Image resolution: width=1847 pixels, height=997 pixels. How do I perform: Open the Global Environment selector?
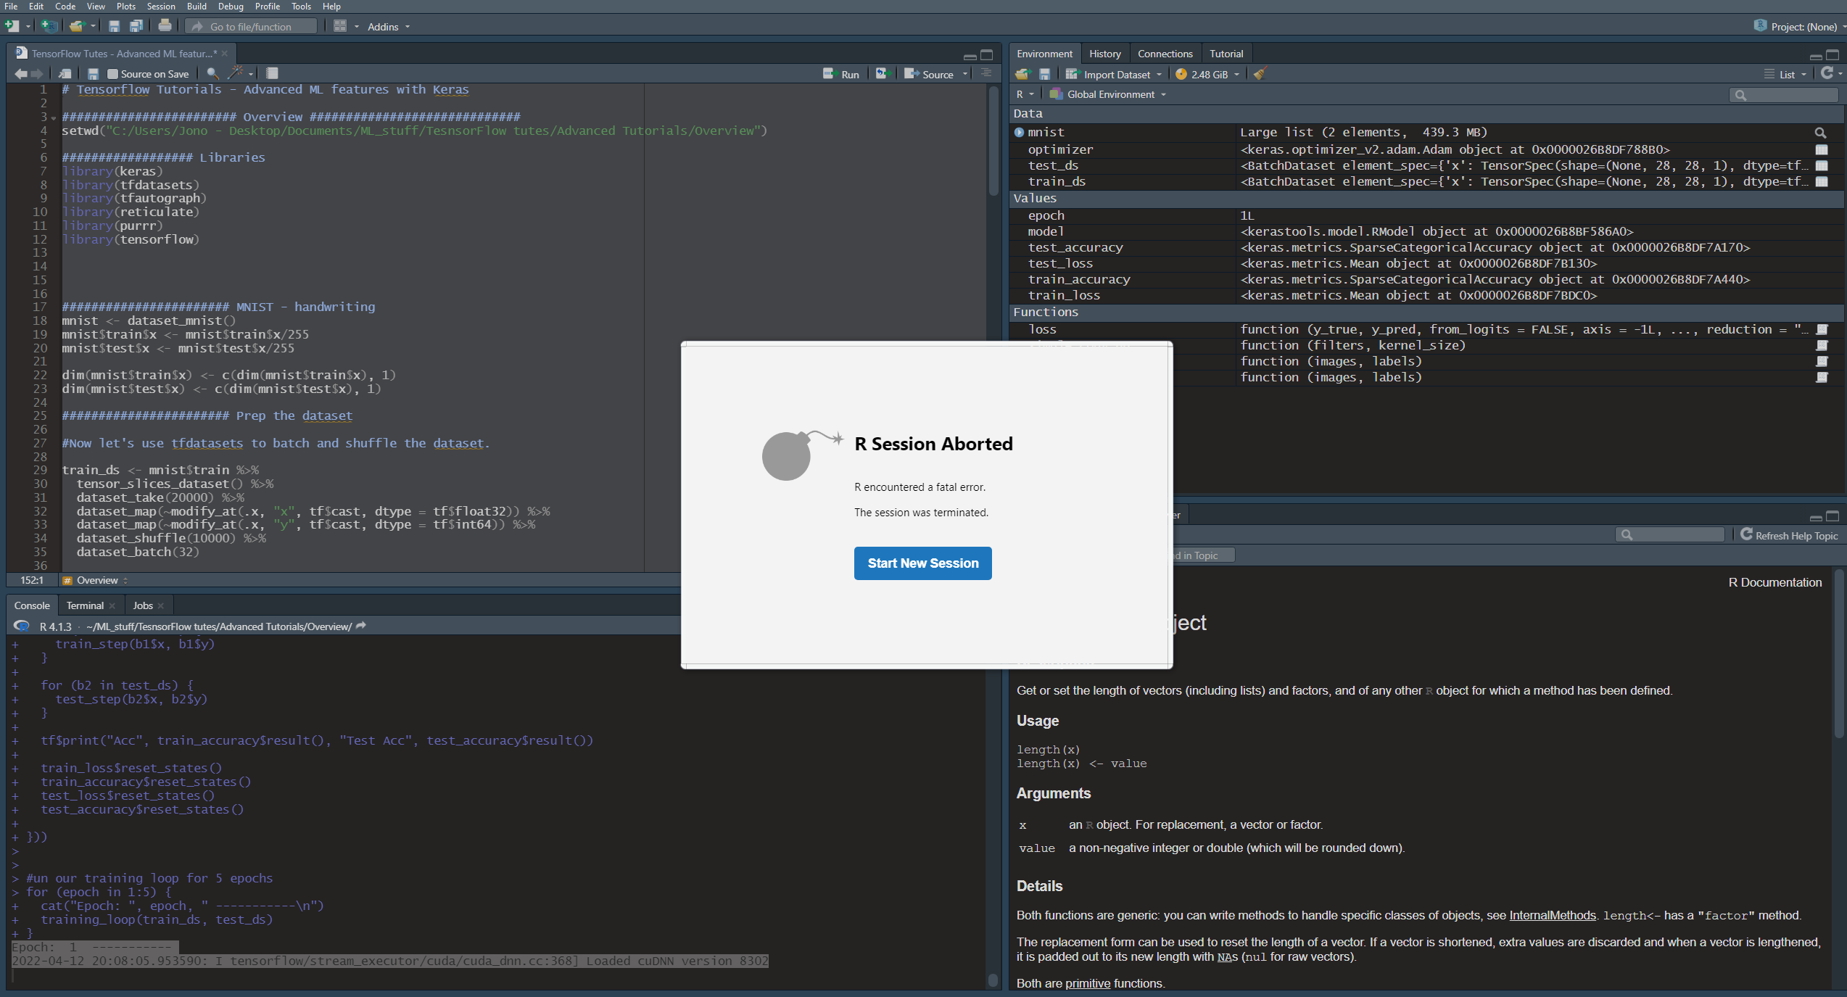tap(1107, 94)
